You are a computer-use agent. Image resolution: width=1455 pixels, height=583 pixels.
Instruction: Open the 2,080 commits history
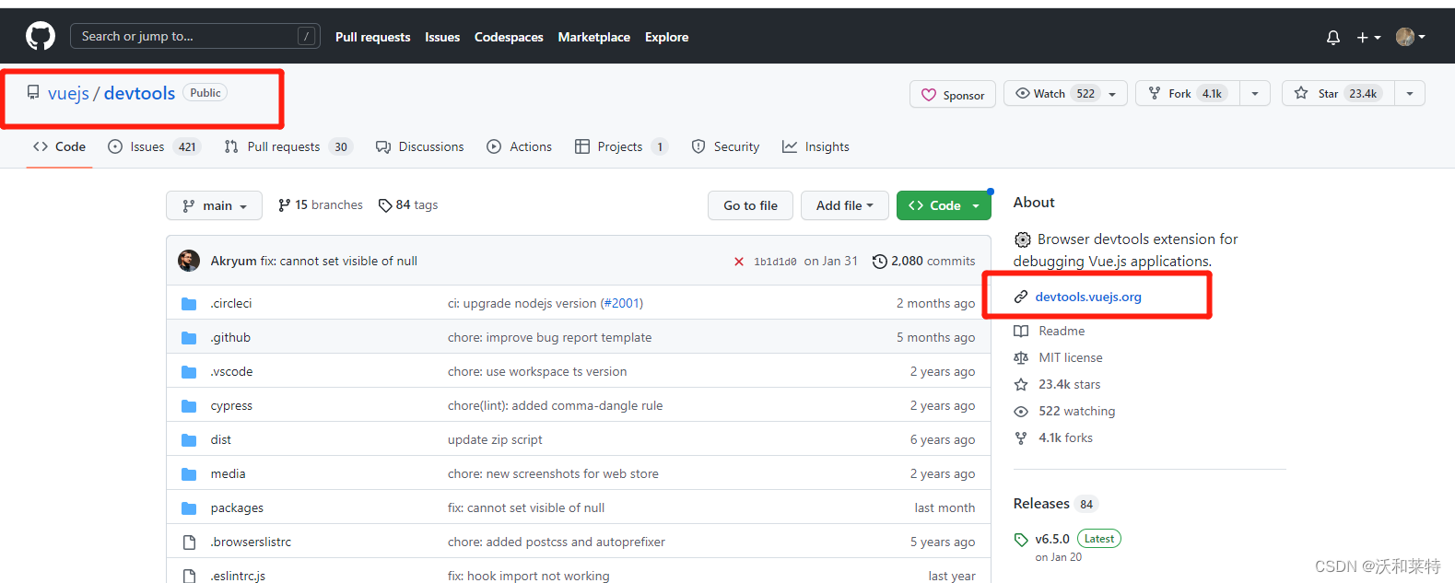[923, 262]
